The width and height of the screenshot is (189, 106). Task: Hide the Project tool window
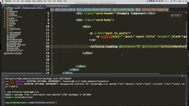click(x=43, y=6)
